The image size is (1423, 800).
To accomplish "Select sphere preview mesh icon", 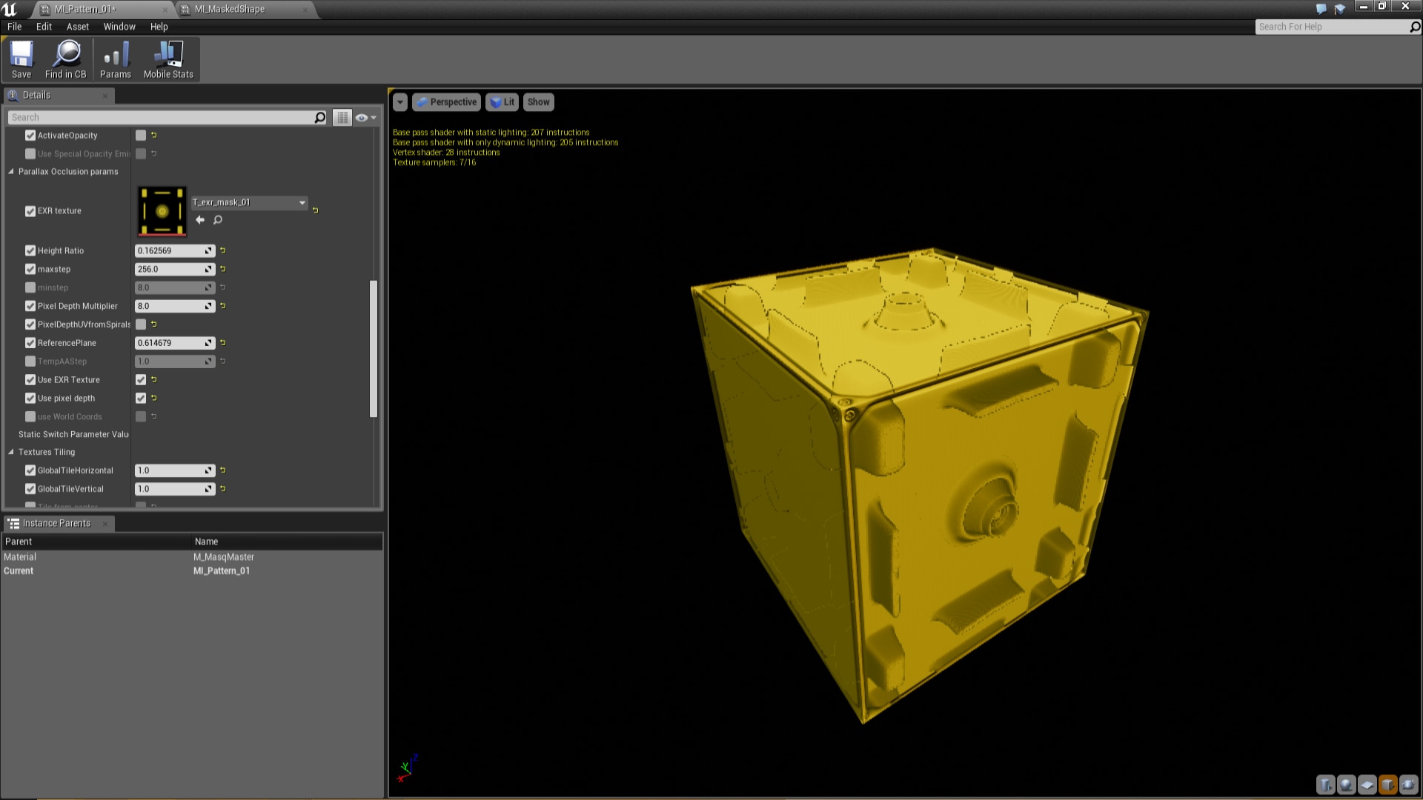I will (1347, 784).
